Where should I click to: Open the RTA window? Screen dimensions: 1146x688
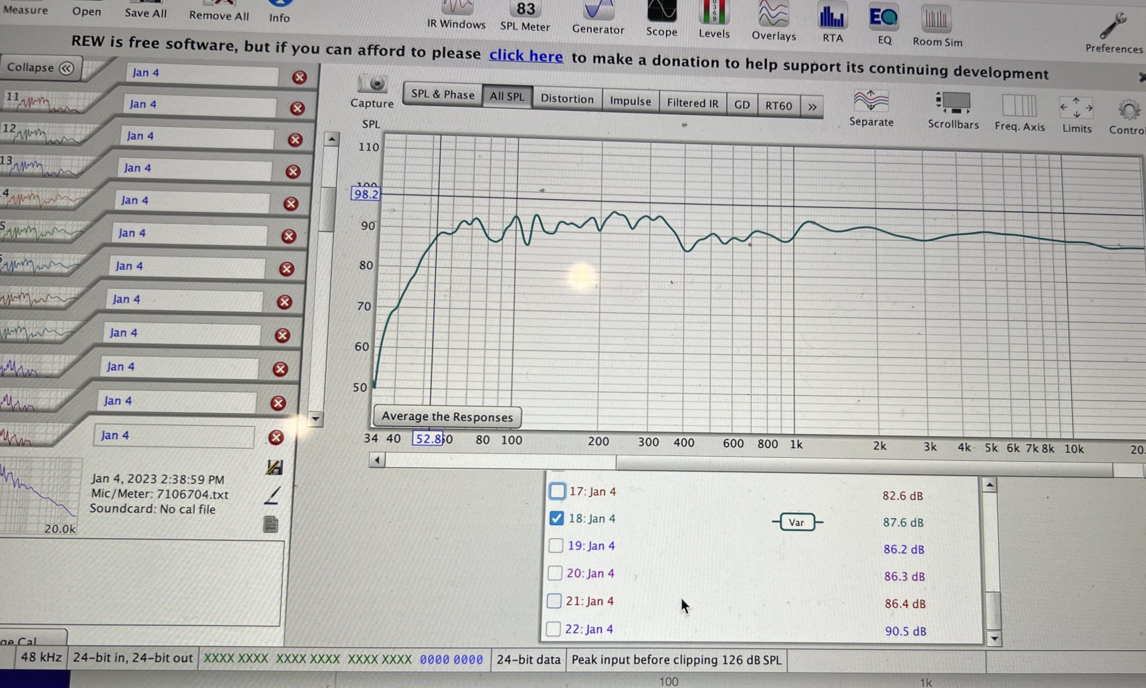832,22
